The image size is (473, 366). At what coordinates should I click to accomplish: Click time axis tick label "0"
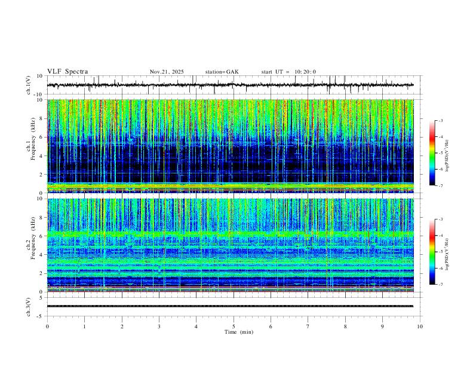point(47,327)
